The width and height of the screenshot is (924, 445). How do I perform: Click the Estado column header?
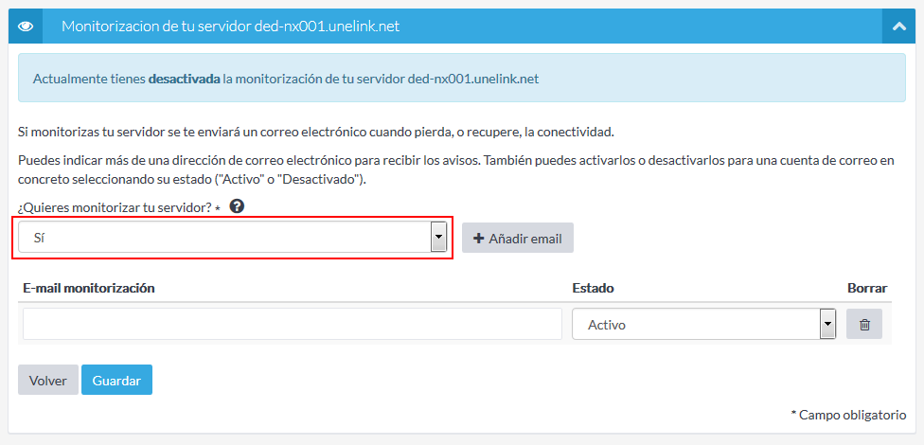click(594, 288)
